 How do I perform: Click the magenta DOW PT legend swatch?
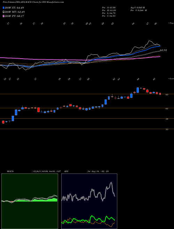pos(3,16)
